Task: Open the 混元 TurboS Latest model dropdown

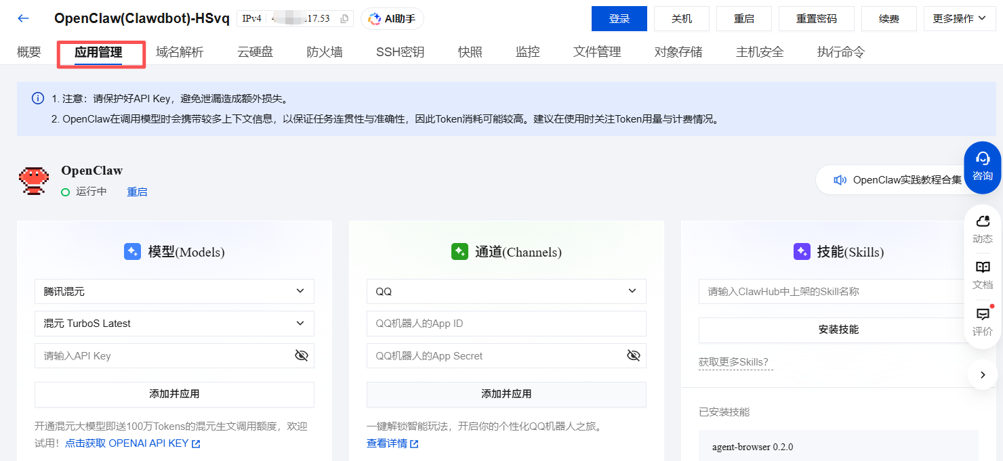Action: tap(174, 324)
